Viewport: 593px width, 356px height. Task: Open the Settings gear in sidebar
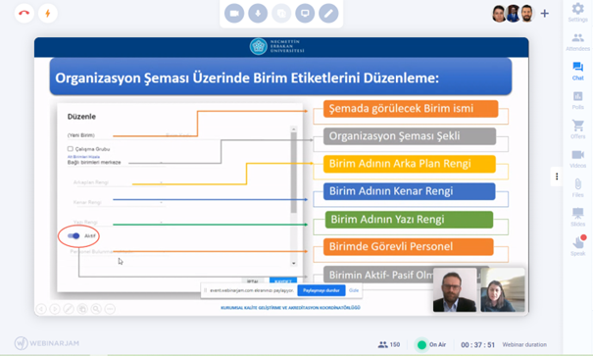click(x=577, y=12)
